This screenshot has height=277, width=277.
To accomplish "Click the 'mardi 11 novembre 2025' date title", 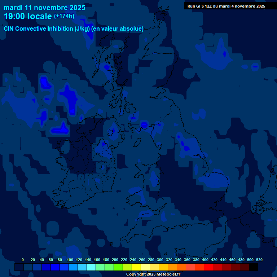I will (x=44, y=8).
